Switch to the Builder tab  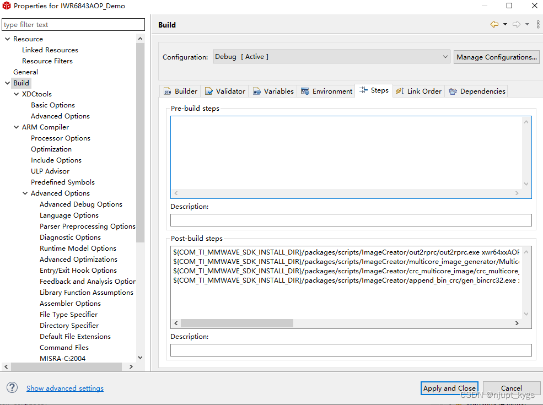click(x=180, y=91)
